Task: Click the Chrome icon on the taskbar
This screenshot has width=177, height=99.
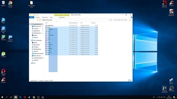Action: coord(34,97)
